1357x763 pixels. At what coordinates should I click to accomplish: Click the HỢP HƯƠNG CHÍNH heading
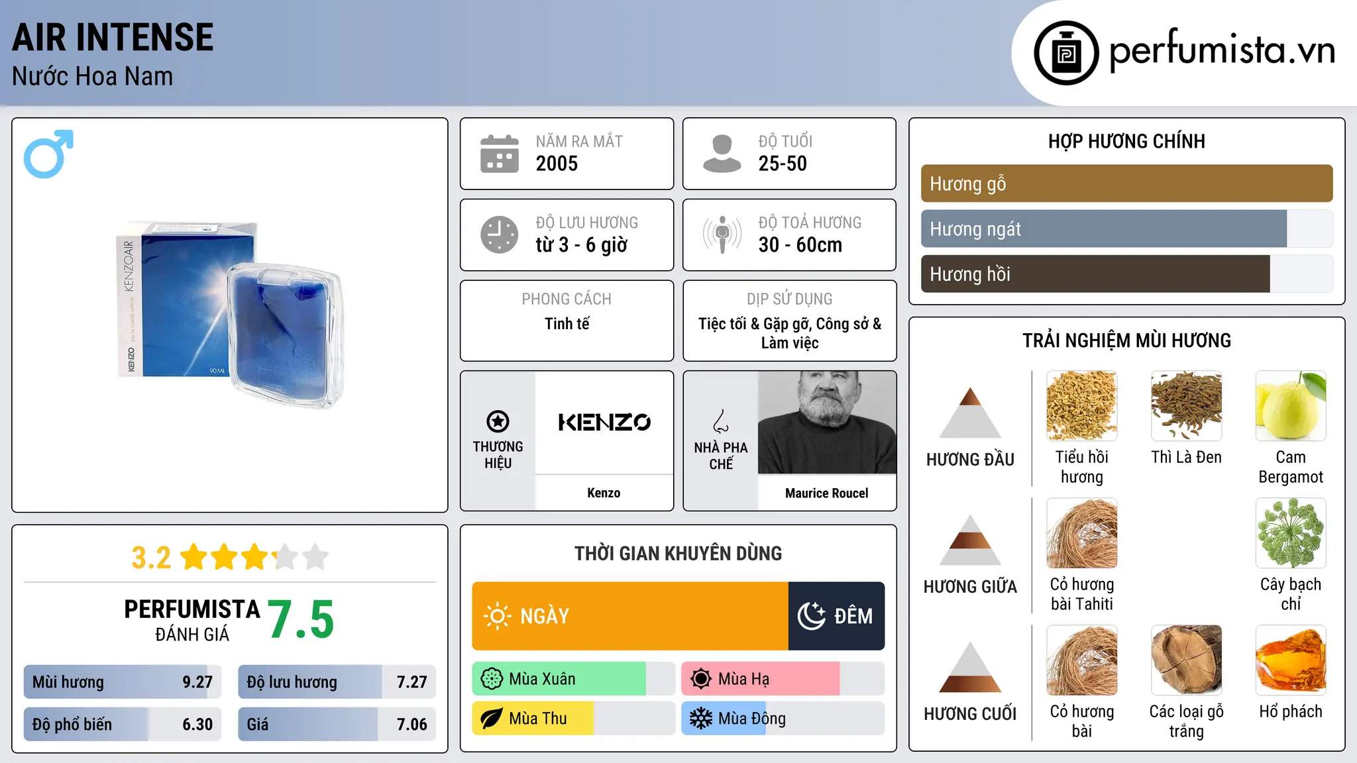[1126, 141]
